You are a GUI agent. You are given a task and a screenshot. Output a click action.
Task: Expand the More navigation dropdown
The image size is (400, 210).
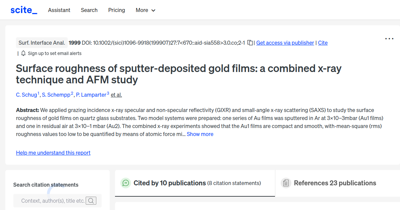click(145, 10)
